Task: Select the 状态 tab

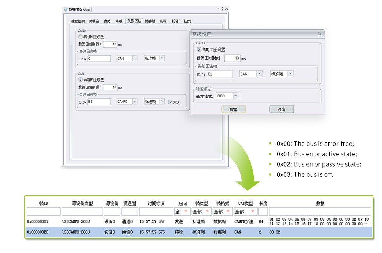Action: point(187,21)
